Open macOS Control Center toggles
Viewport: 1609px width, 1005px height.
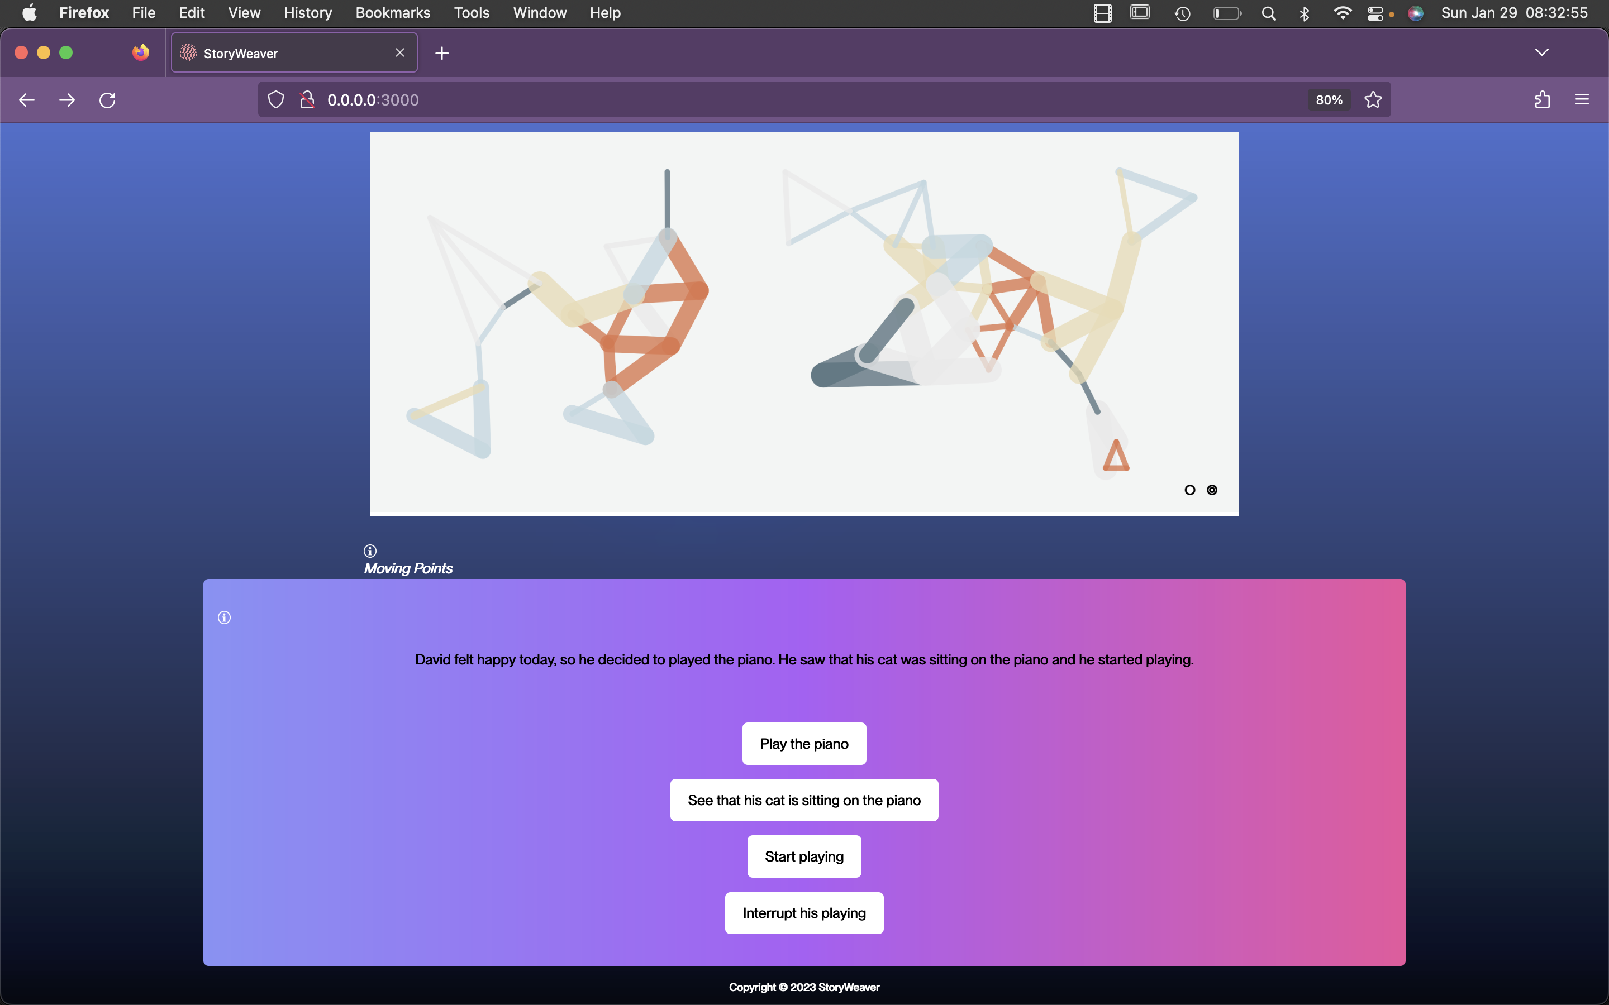pos(1375,13)
